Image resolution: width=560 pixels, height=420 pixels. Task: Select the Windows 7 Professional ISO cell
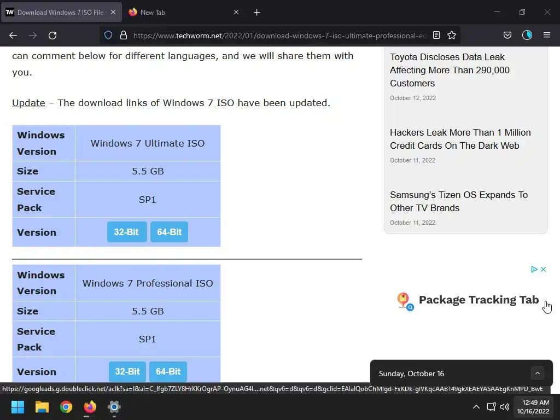coord(148,283)
